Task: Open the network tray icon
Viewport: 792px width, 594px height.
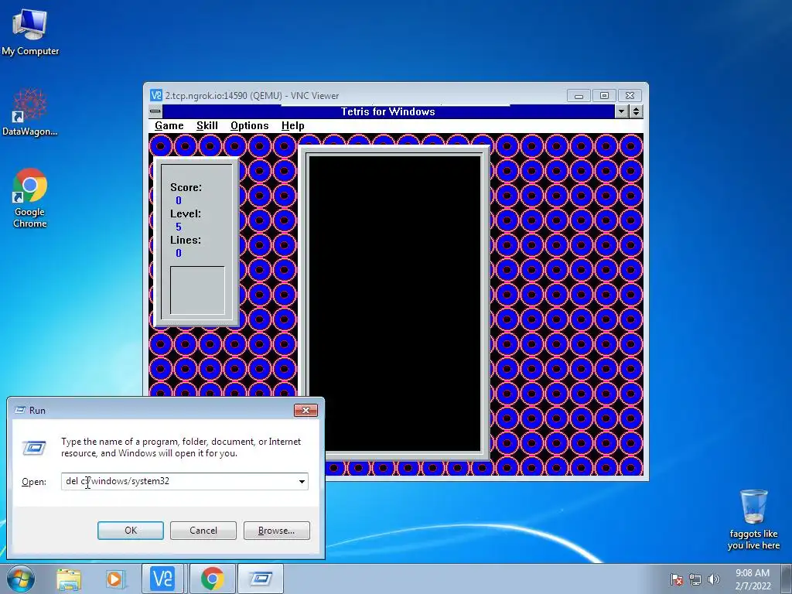Action: pyautogui.click(x=695, y=579)
